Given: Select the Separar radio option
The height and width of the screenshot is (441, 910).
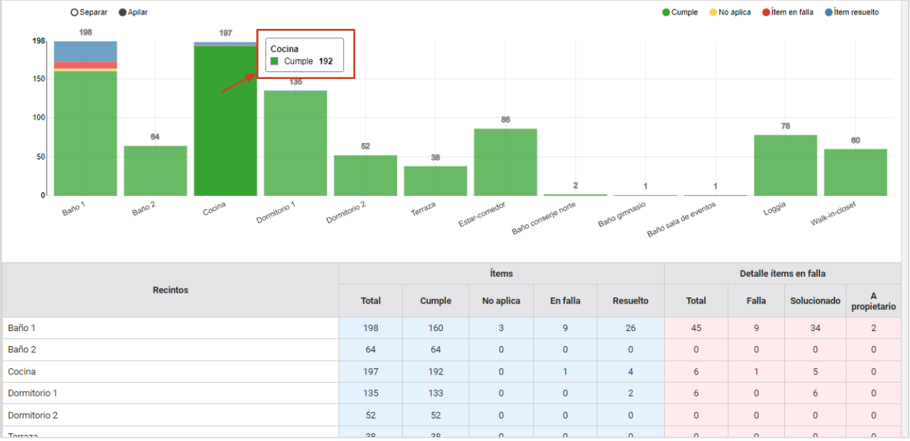Looking at the screenshot, I should (x=74, y=12).
